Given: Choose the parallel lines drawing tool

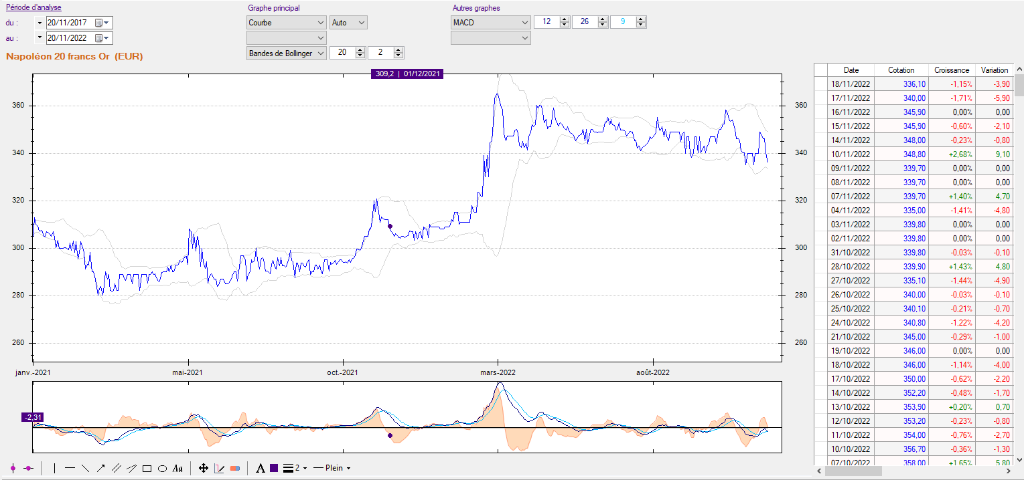Looking at the screenshot, I should [x=116, y=468].
